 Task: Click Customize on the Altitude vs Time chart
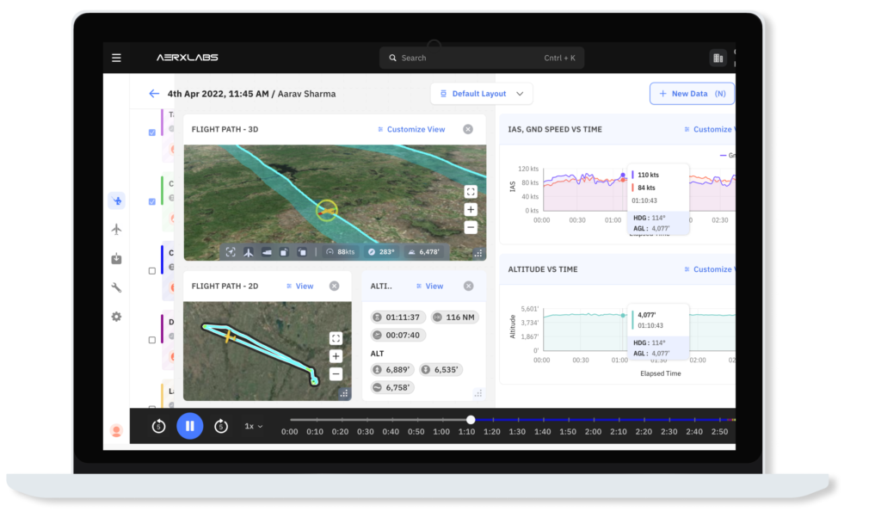coord(709,269)
